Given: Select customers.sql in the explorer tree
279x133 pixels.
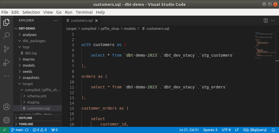Looking at the screenshot, I should (x=37, y=108).
